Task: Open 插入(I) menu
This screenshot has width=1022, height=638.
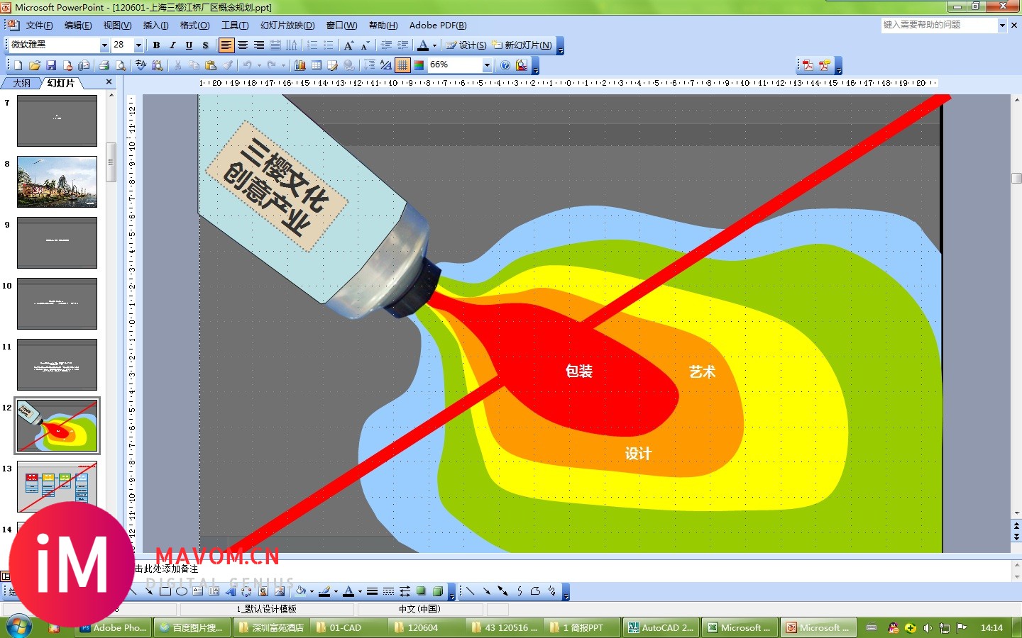Action: tap(155, 26)
